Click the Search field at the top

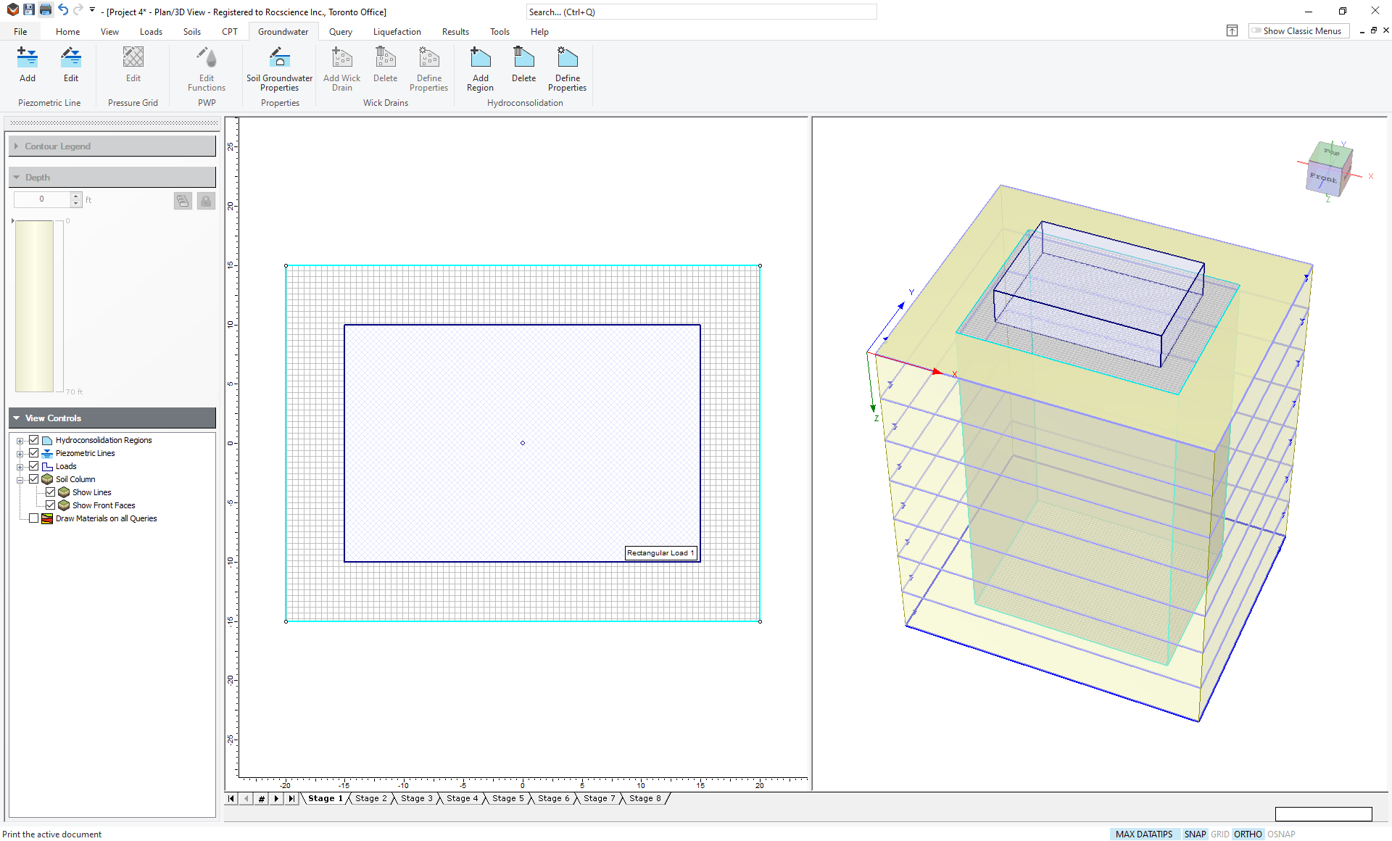pyautogui.click(x=700, y=12)
